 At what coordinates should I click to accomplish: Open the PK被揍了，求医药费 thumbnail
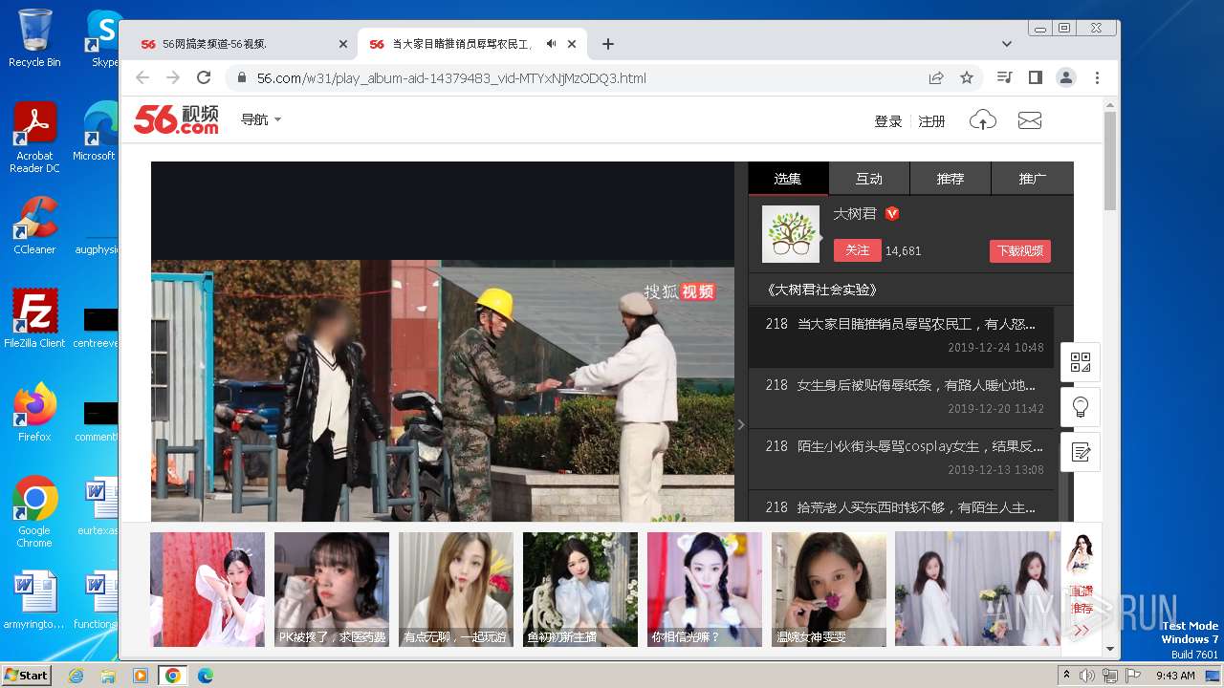point(332,590)
